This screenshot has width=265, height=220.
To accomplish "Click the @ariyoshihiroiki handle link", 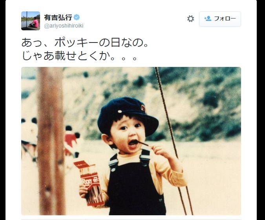I will click(x=64, y=26).
